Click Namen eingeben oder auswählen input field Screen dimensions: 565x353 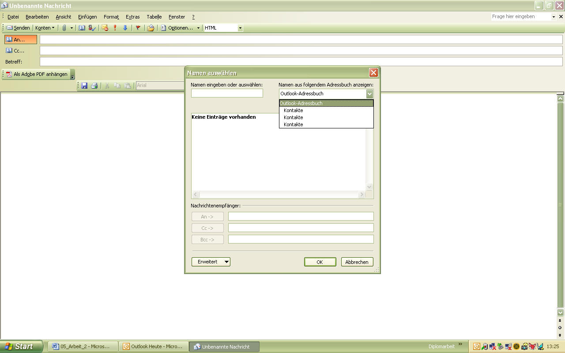point(227,93)
